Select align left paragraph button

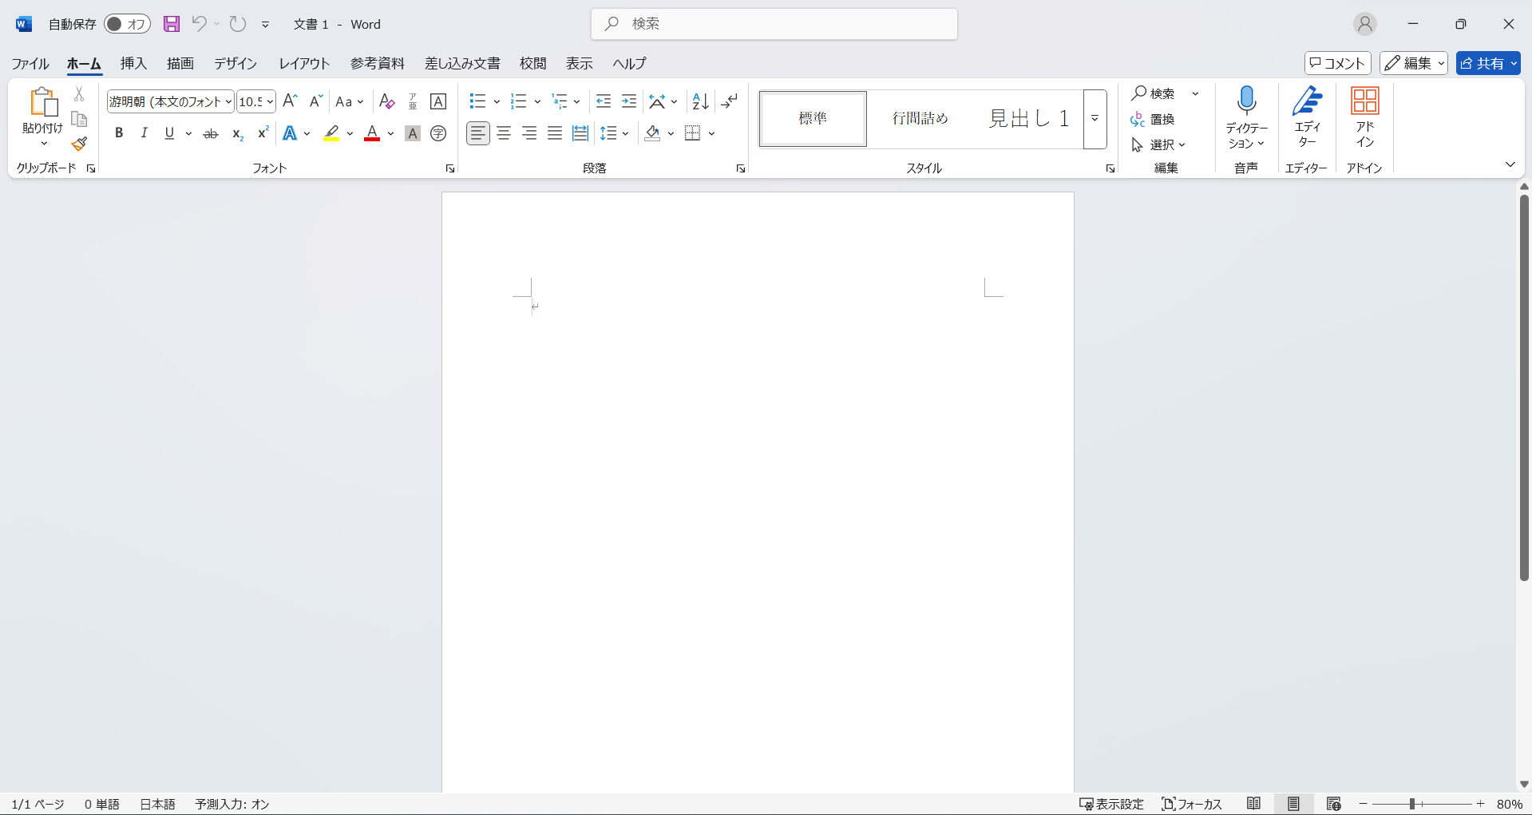[478, 133]
